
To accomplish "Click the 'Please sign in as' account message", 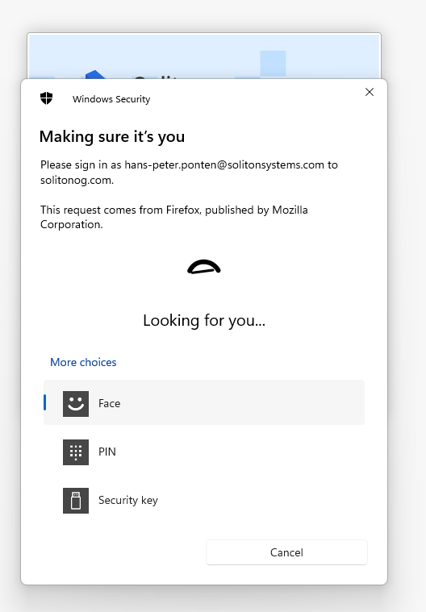I will click(189, 172).
